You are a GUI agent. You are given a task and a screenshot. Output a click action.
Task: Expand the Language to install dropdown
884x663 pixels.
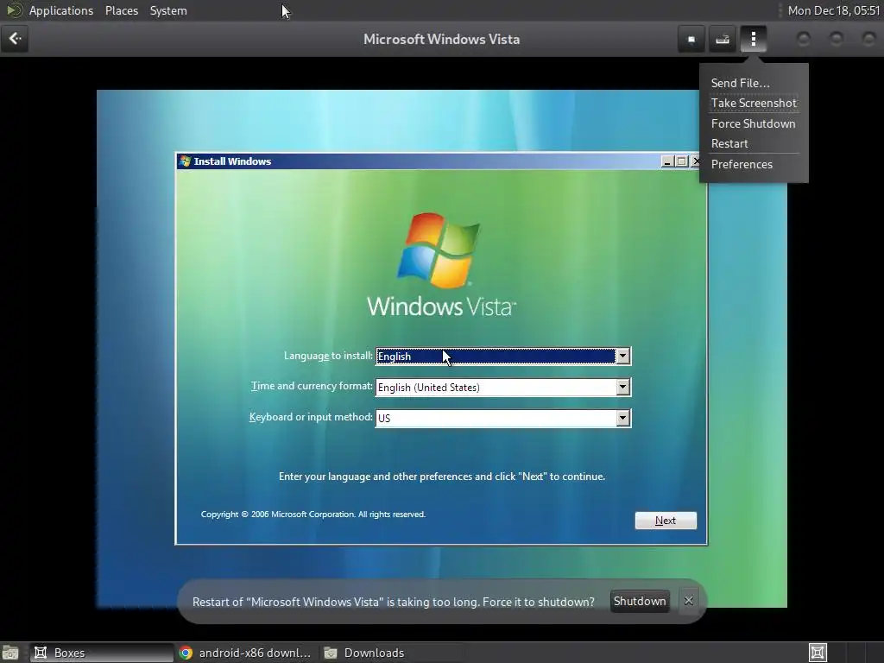coord(622,357)
